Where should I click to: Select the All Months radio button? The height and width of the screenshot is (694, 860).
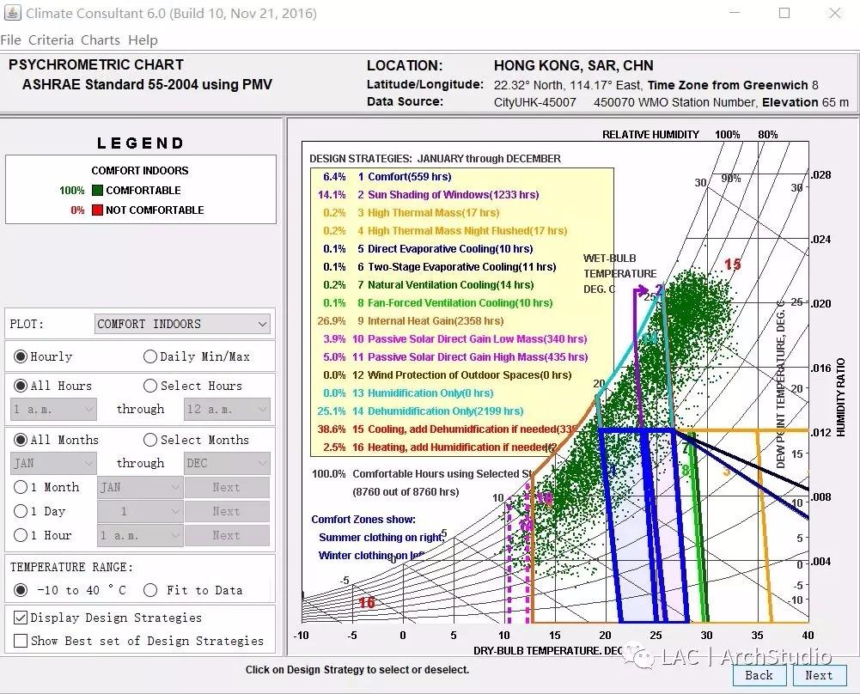tap(21, 440)
